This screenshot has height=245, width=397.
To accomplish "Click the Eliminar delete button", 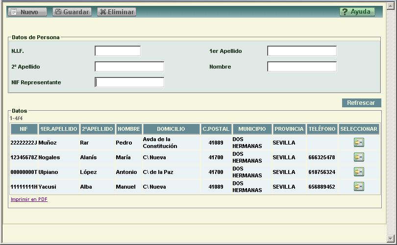I will 117,12.
